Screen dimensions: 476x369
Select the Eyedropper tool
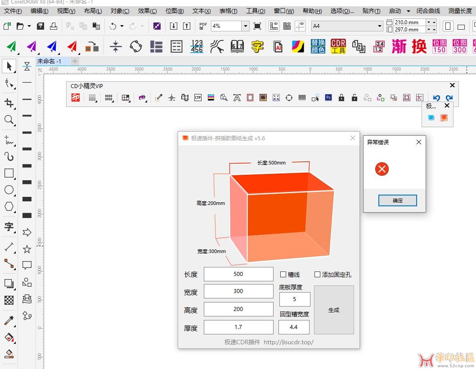click(x=9, y=320)
